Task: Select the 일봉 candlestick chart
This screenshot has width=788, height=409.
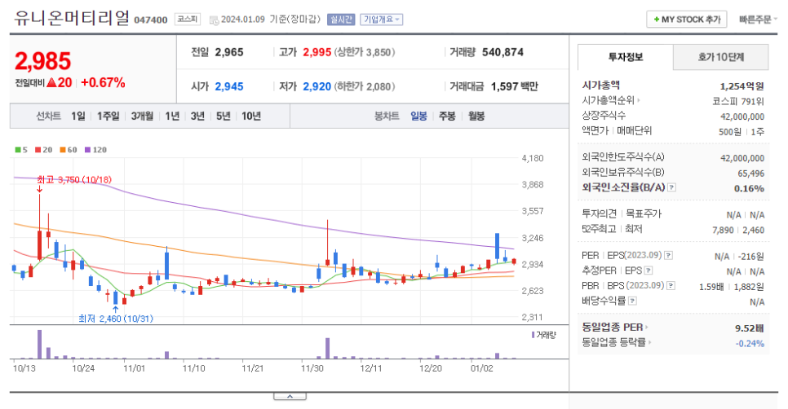Action: [x=418, y=117]
